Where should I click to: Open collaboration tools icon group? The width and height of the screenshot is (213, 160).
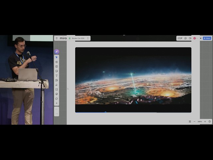tap(180, 38)
